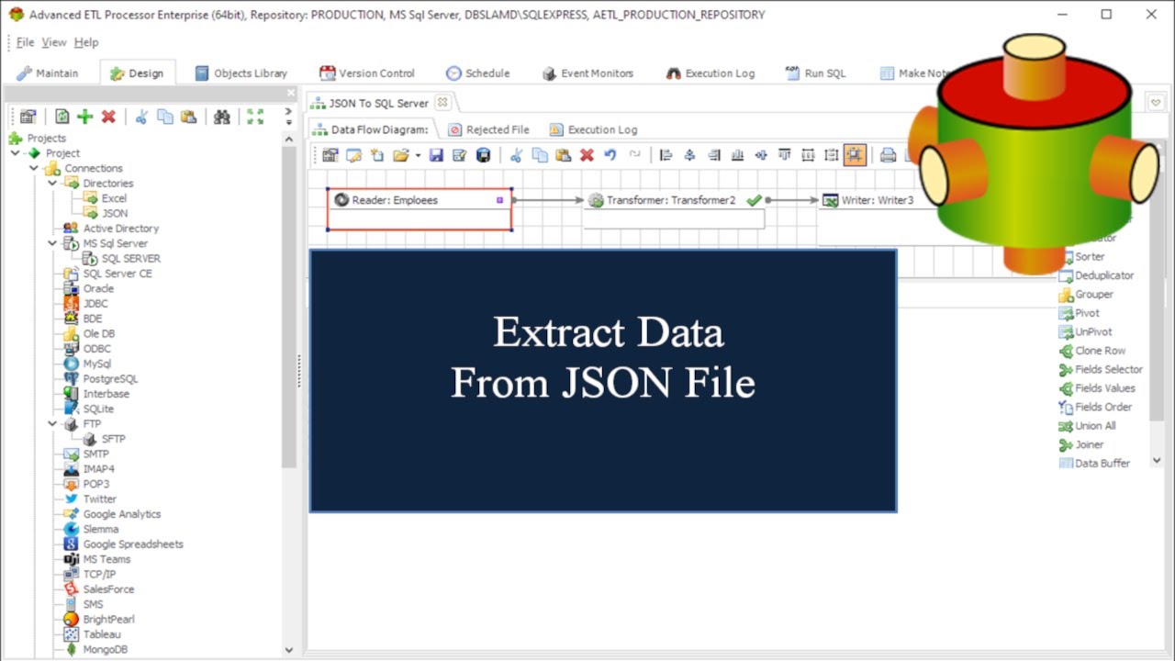Click the scissors cut icon in diagram toolbar
The height and width of the screenshot is (661, 1175).
516,155
